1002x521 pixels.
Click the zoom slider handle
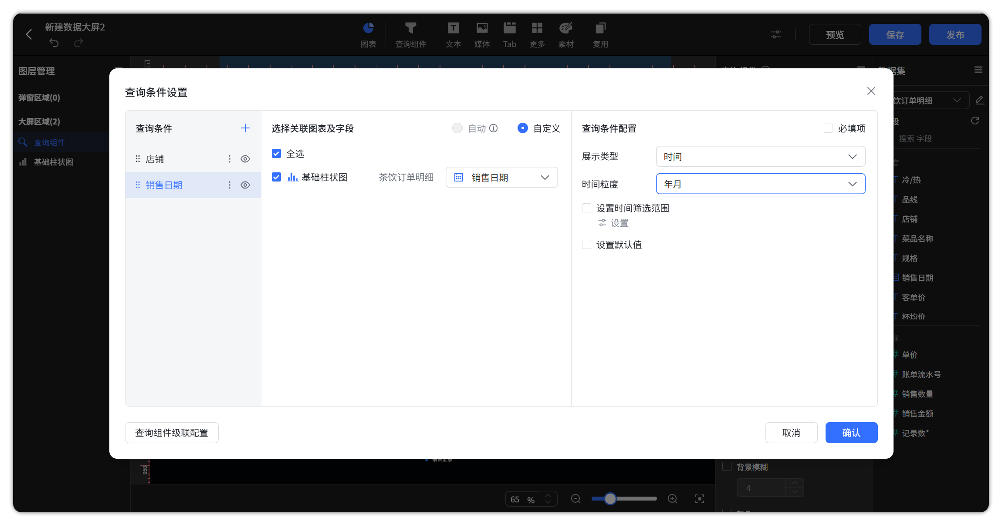pos(610,499)
